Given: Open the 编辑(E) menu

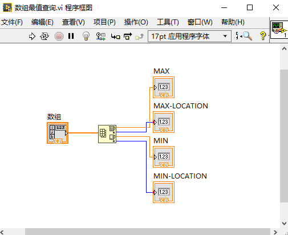Looking at the screenshot, I should tap(42, 22).
